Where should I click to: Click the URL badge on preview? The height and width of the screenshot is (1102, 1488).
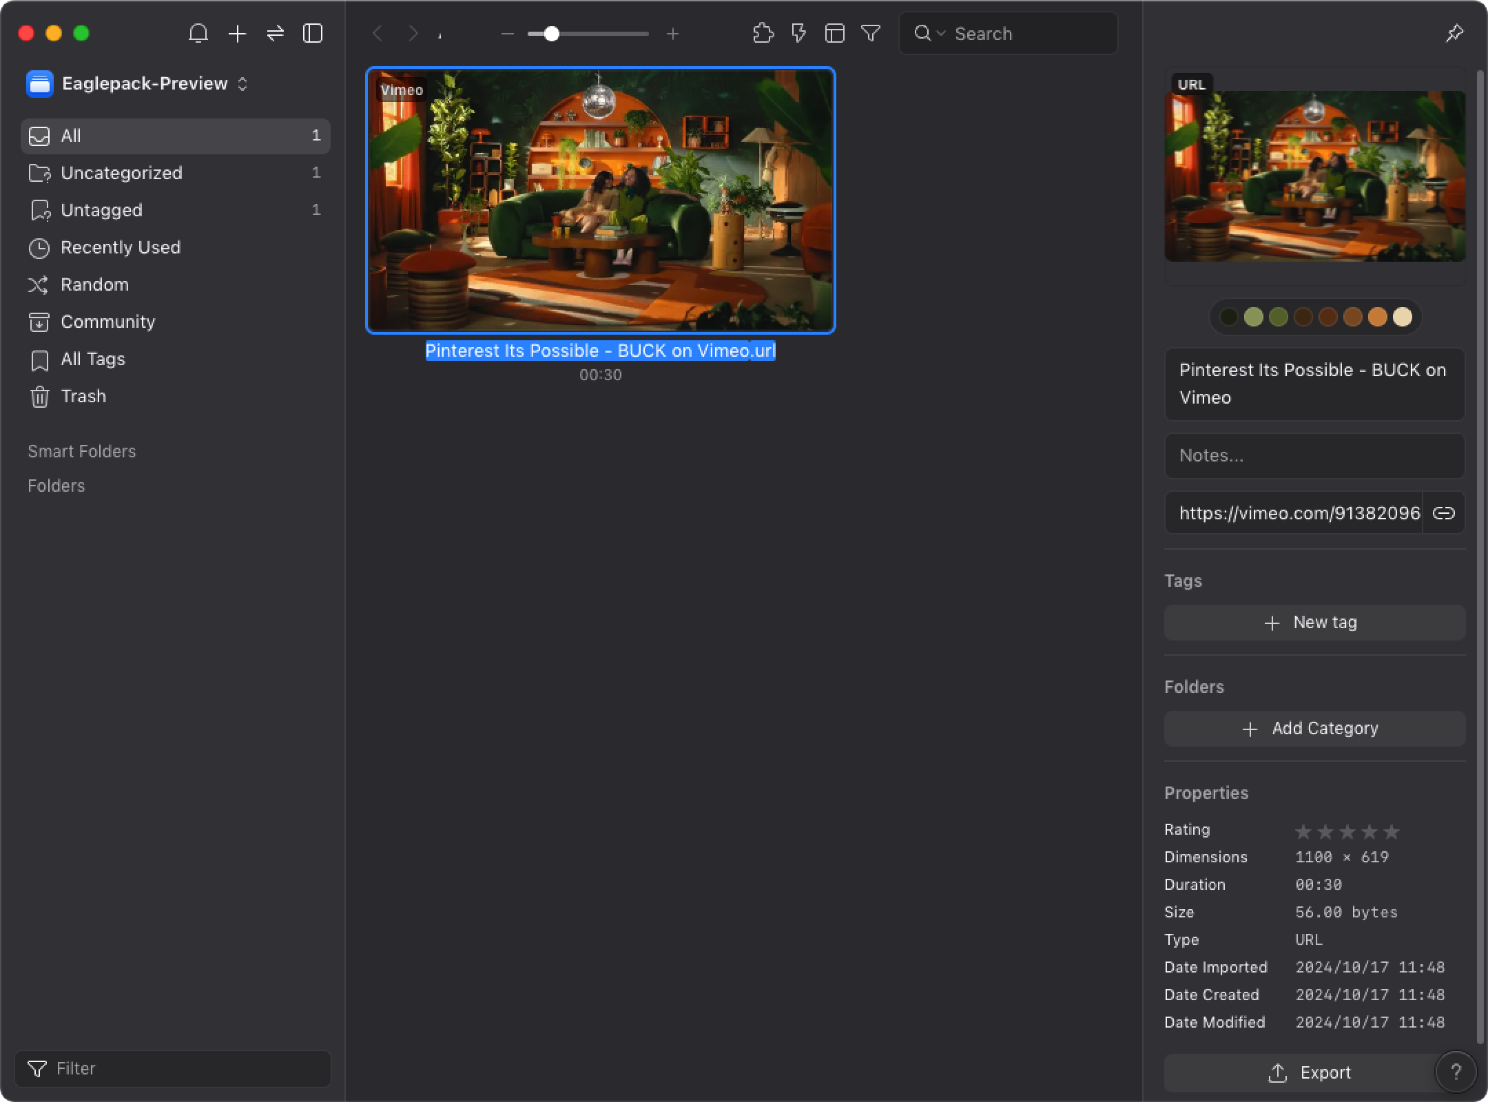(x=1192, y=85)
